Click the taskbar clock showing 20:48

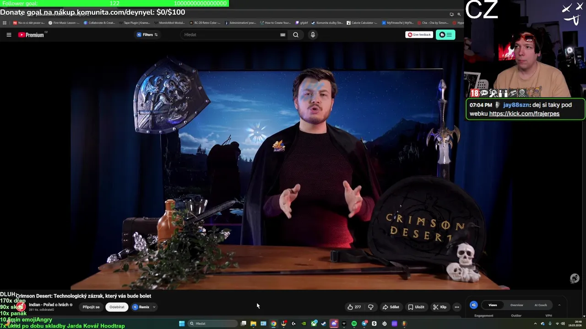point(575,324)
